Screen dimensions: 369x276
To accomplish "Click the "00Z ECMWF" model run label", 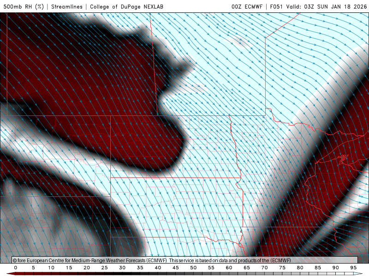I will pyautogui.click(x=247, y=6).
